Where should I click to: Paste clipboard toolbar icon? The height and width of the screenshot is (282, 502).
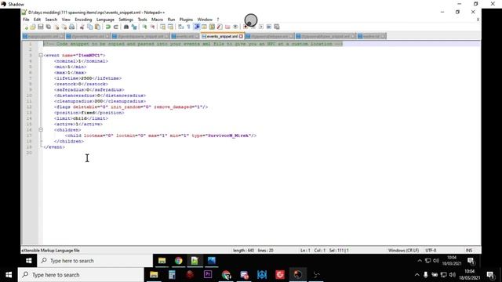pyautogui.click(x=97, y=27)
